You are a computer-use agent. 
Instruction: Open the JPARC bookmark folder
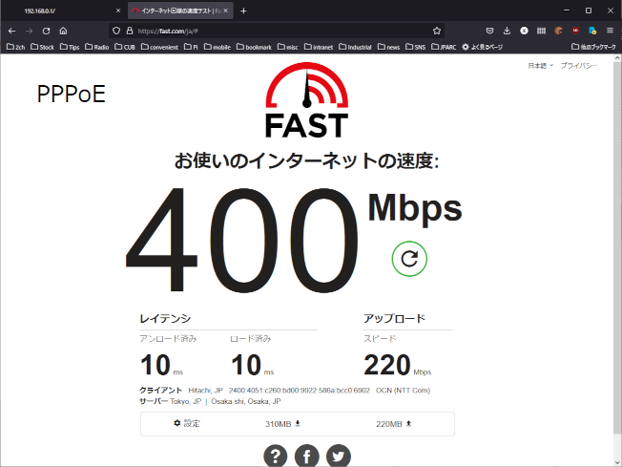[x=444, y=47]
